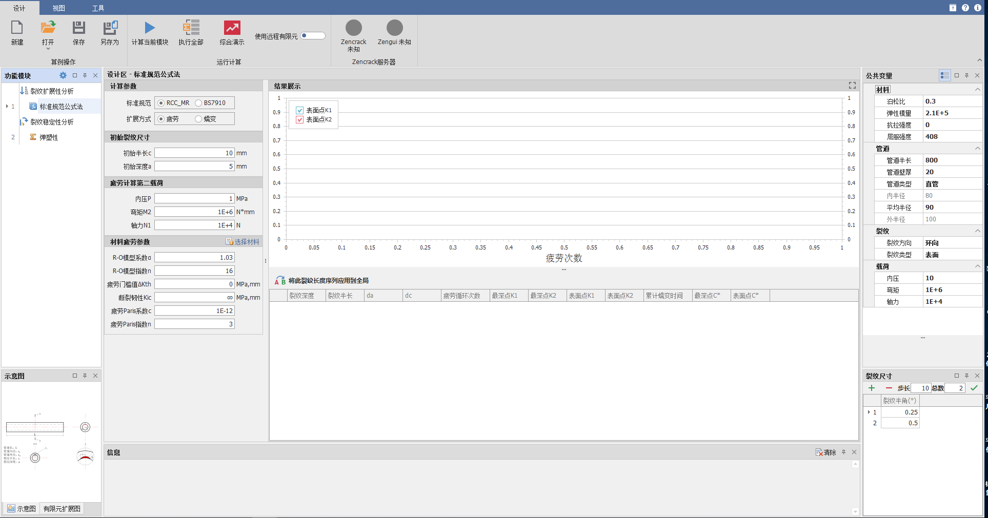Switch to the 有限元扩展图 tab
This screenshot has width=988, height=518.
pyautogui.click(x=62, y=508)
